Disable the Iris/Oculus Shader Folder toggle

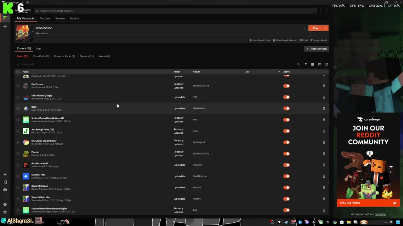(x=286, y=142)
